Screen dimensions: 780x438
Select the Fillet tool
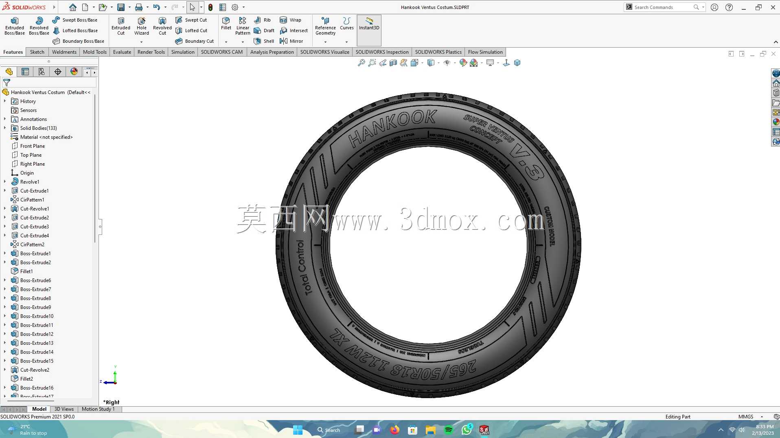(x=226, y=24)
